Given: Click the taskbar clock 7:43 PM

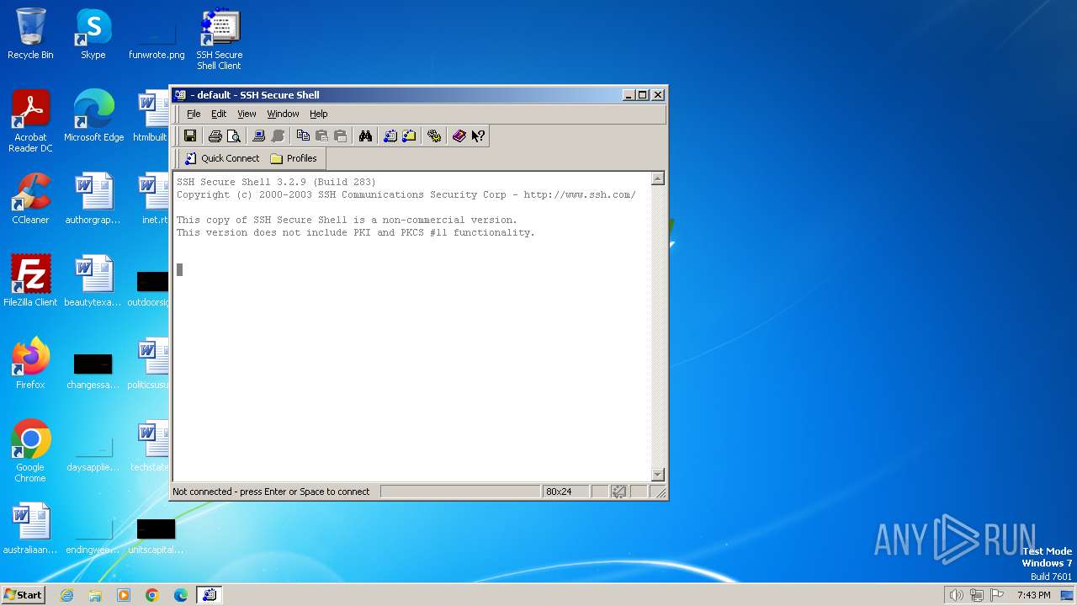Looking at the screenshot, I should point(1033,595).
